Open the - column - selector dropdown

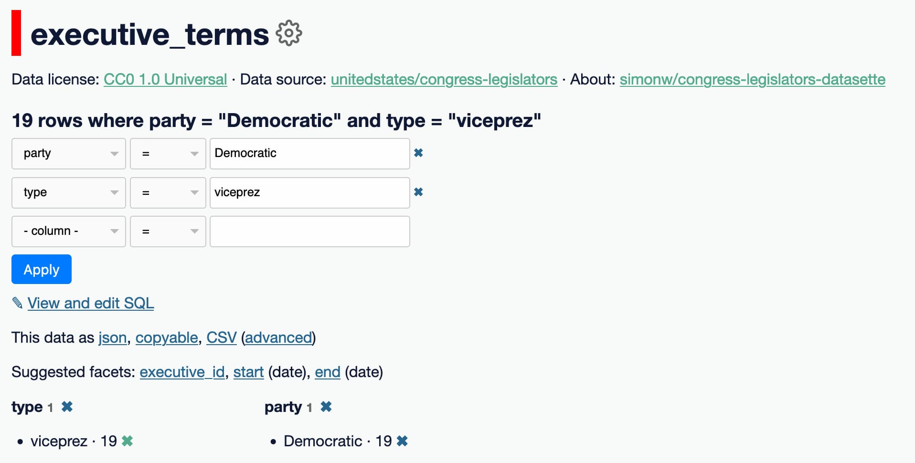coord(68,231)
